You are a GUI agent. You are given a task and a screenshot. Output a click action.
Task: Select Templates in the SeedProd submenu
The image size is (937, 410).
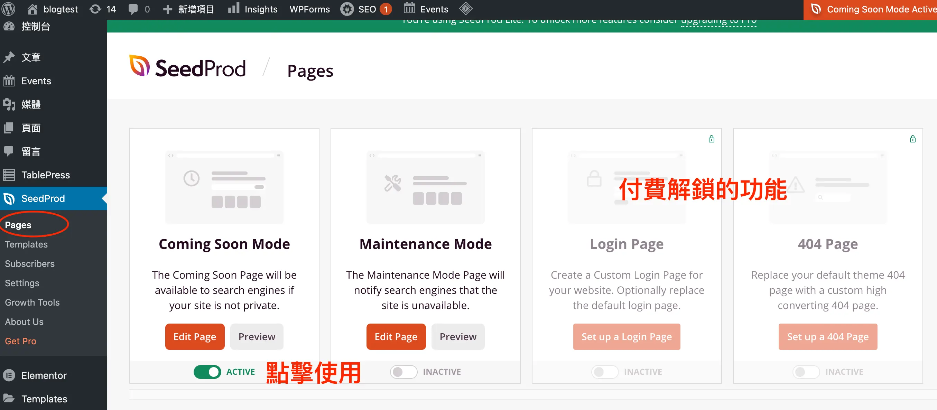click(26, 244)
